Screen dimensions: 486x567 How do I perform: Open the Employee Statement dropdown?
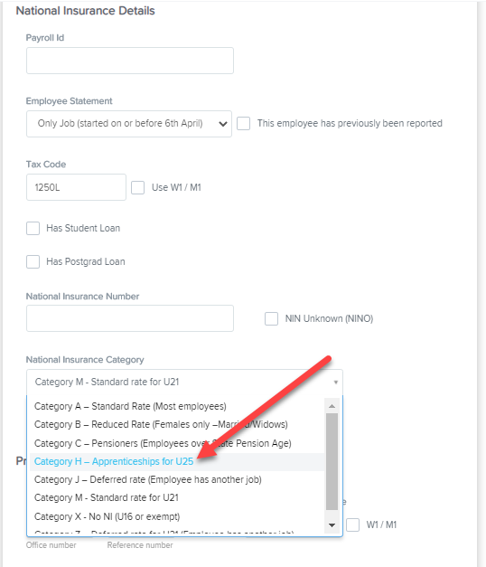(x=129, y=124)
